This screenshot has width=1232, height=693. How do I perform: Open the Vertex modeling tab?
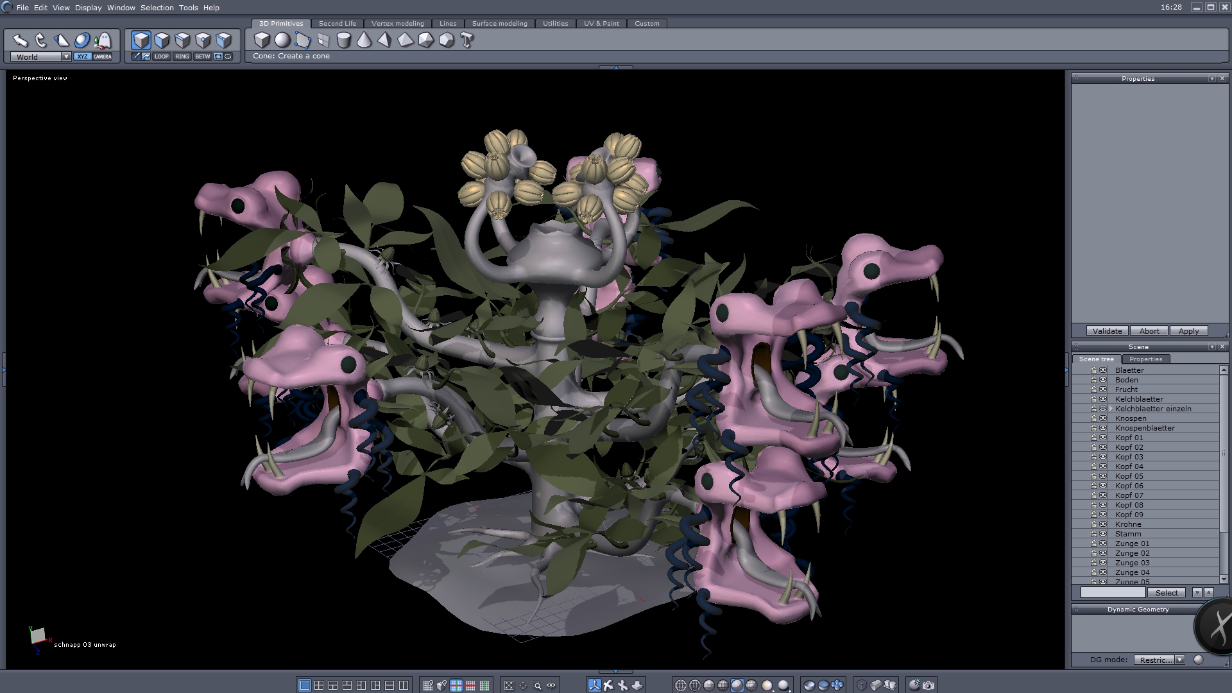[x=397, y=24]
